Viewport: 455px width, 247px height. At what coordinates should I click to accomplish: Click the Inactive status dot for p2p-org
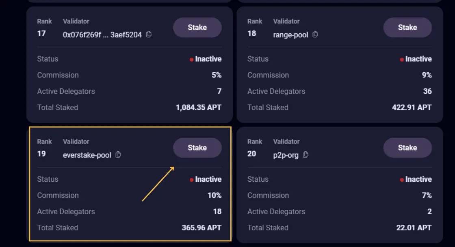click(x=401, y=179)
